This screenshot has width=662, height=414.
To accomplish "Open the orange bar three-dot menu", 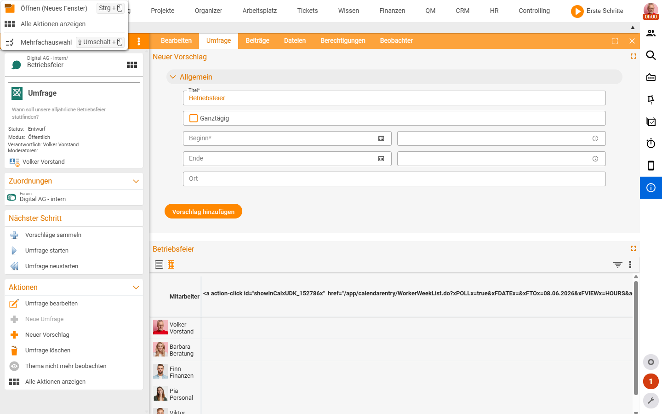I will [x=139, y=41].
